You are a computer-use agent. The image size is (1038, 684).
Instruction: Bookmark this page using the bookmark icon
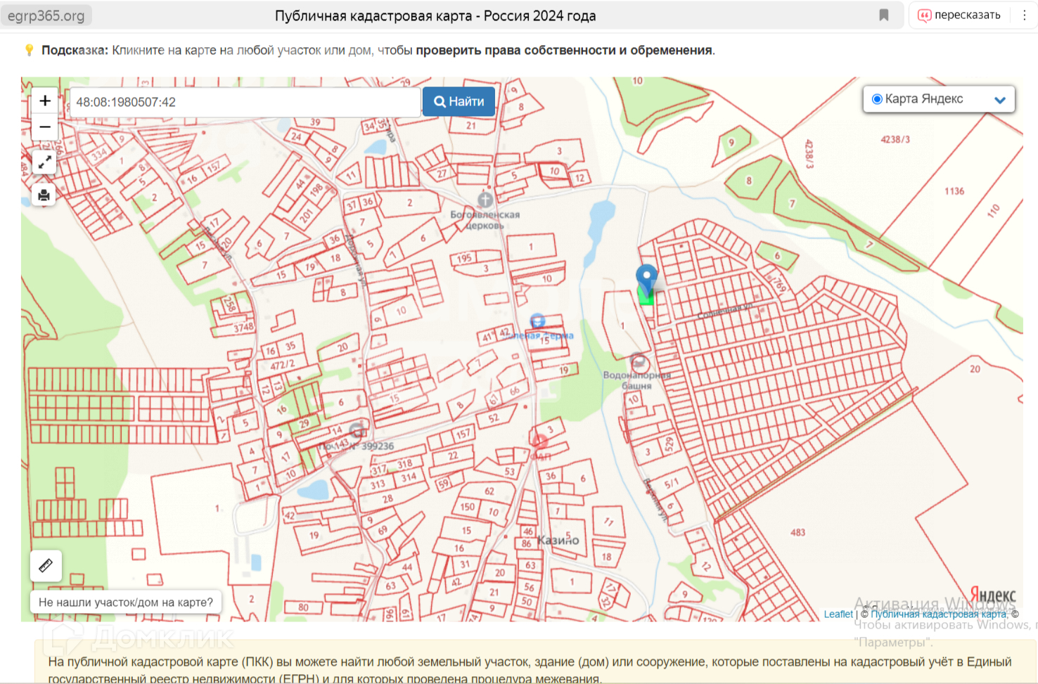(884, 15)
